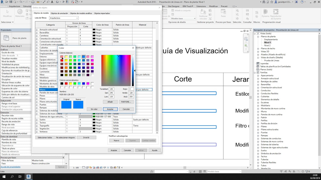
Task: Click the Sin color button
Action: click(x=94, y=109)
